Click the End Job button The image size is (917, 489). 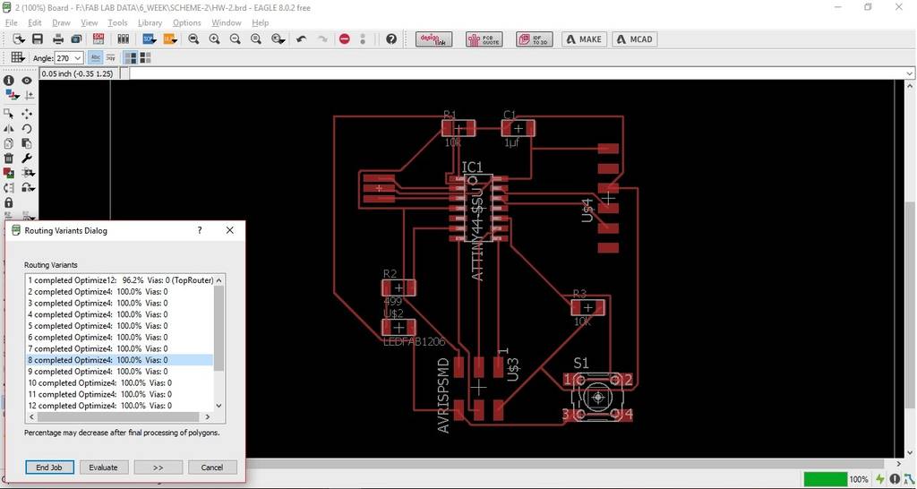point(50,468)
